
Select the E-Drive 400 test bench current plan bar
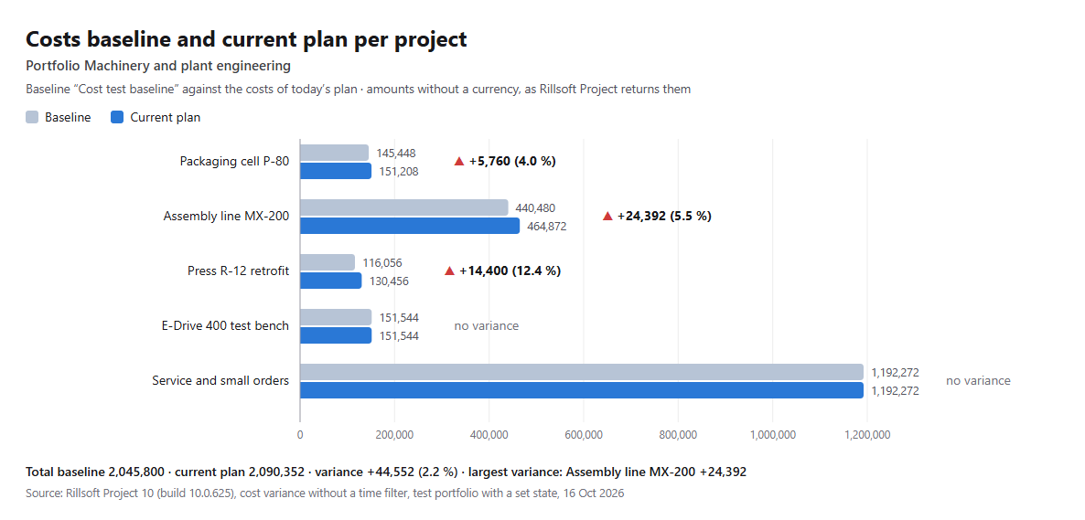[x=336, y=335]
